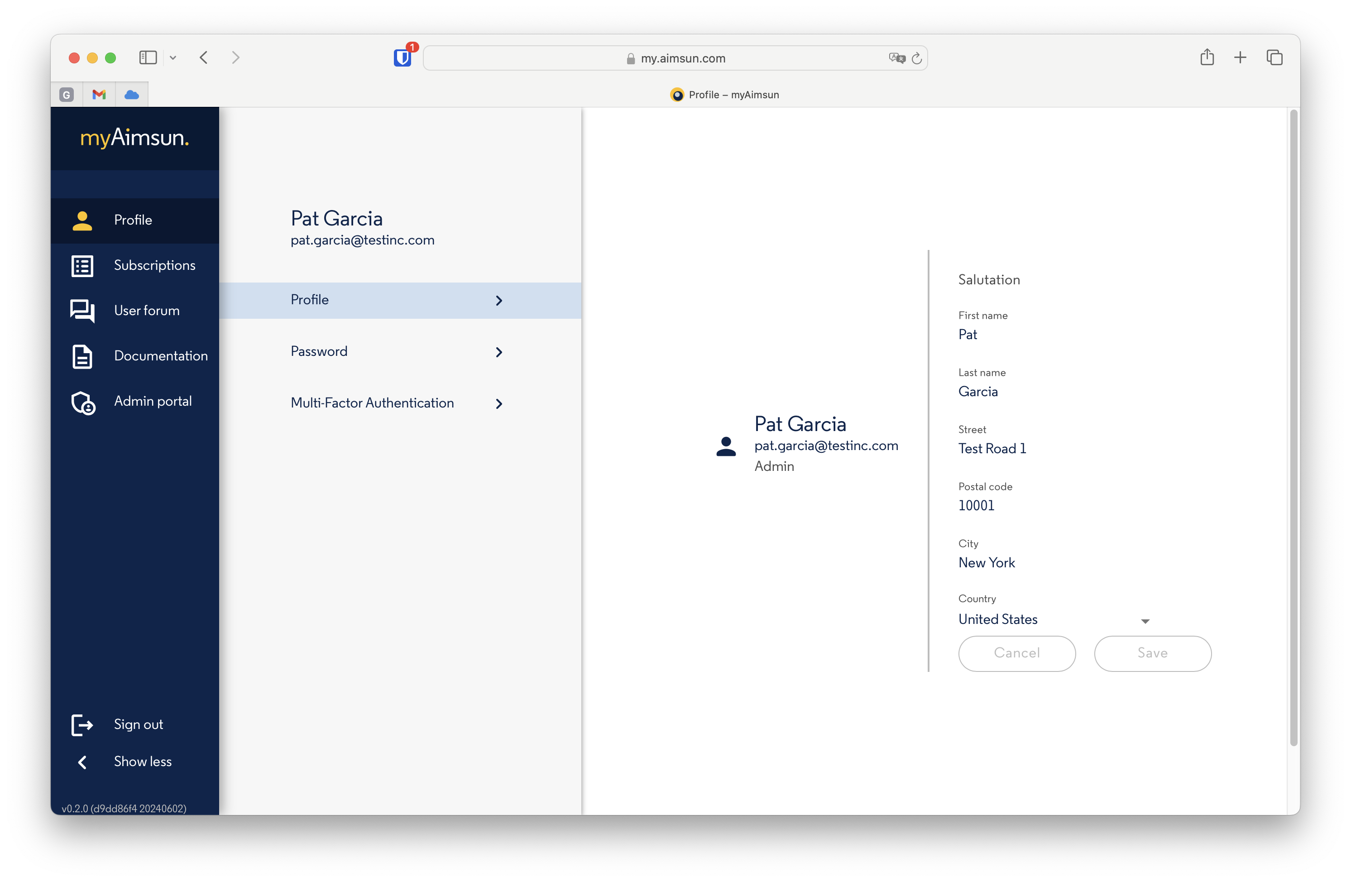Click the Save button
This screenshot has height=882, width=1351.
1152,653
